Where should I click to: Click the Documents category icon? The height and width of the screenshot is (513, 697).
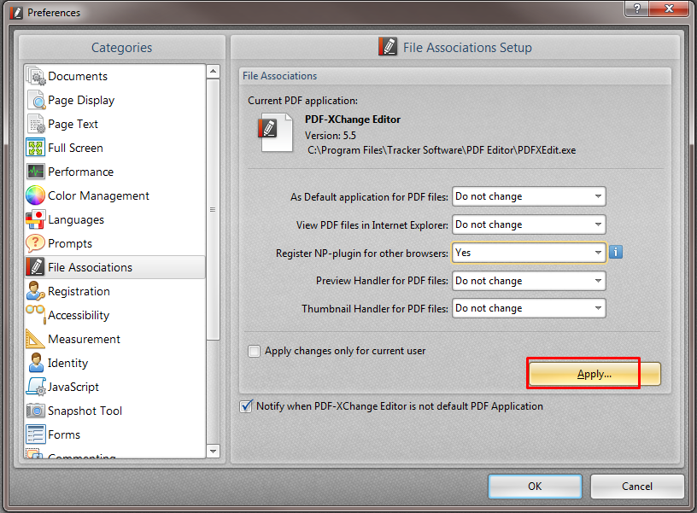pos(36,76)
